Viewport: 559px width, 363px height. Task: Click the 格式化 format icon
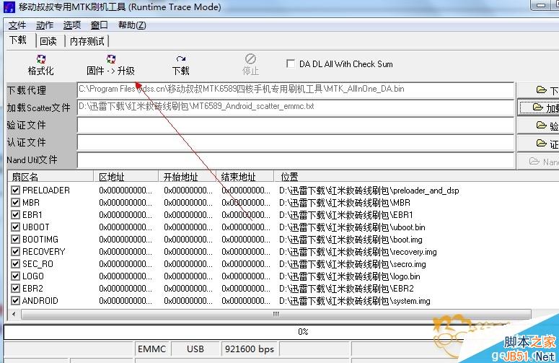[x=41, y=59]
